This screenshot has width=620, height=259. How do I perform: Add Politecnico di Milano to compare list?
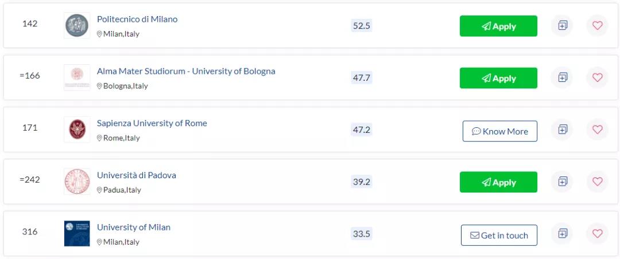562,26
